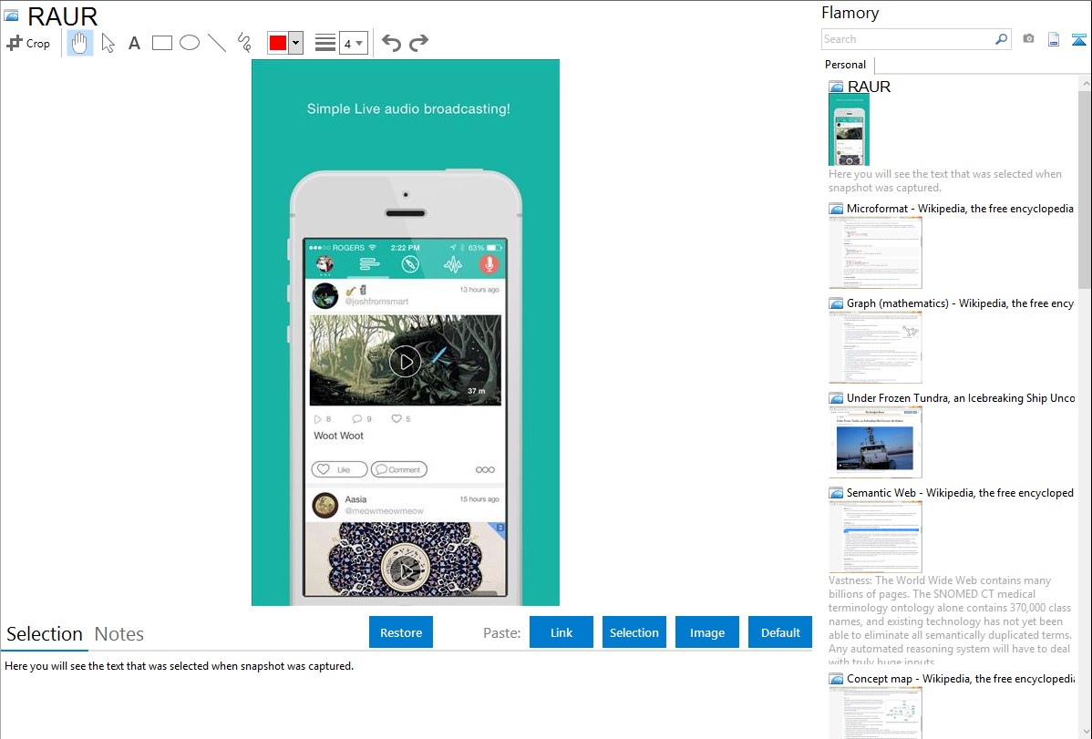Viewport: 1092px width, 739px height.
Task: Click the Graph (mathematics) title text
Action: pos(960,303)
